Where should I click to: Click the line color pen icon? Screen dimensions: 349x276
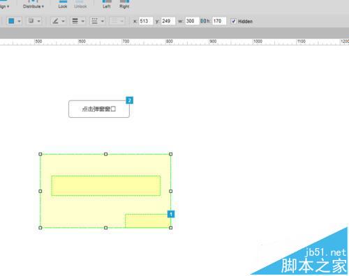click(55, 21)
